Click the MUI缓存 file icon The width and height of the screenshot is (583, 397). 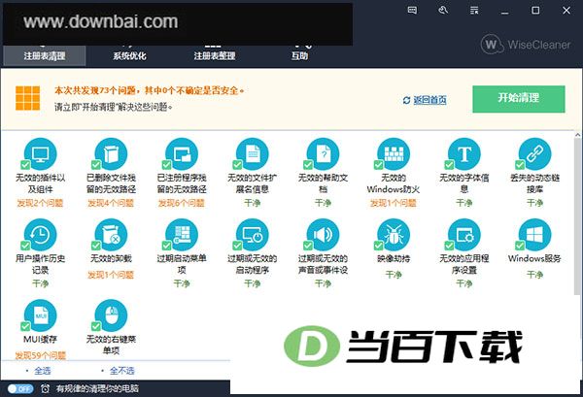tap(41, 315)
